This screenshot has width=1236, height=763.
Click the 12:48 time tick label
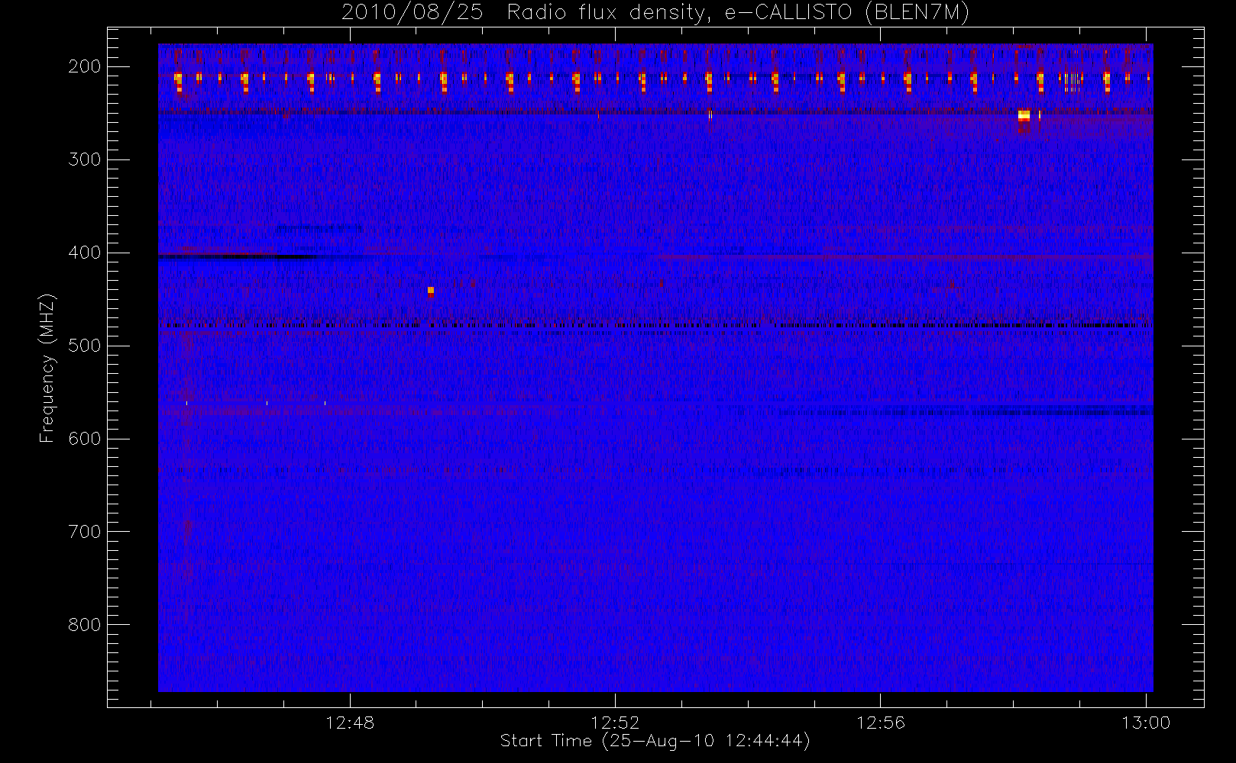[x=350, y=723]
